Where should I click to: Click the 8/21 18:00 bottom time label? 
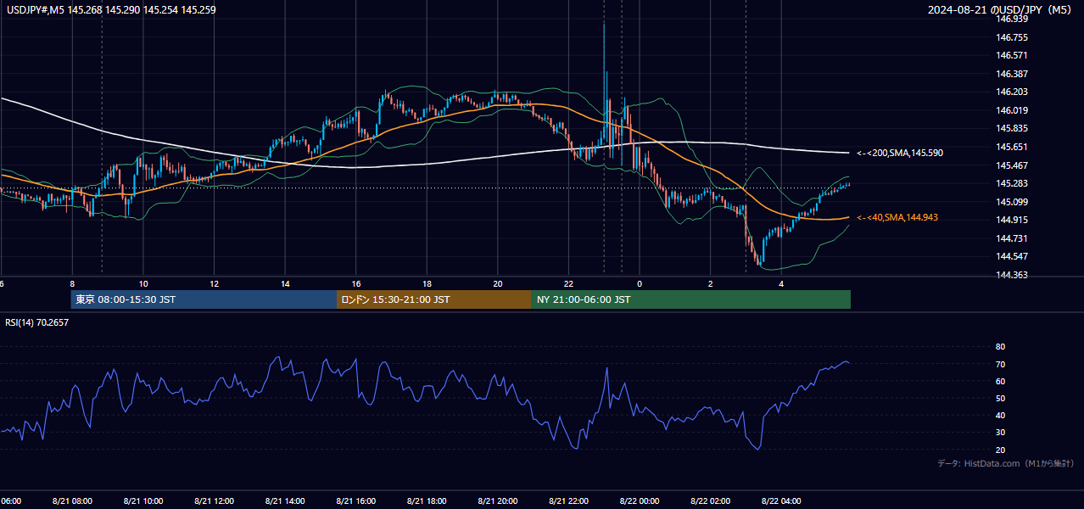coord(427,501)
